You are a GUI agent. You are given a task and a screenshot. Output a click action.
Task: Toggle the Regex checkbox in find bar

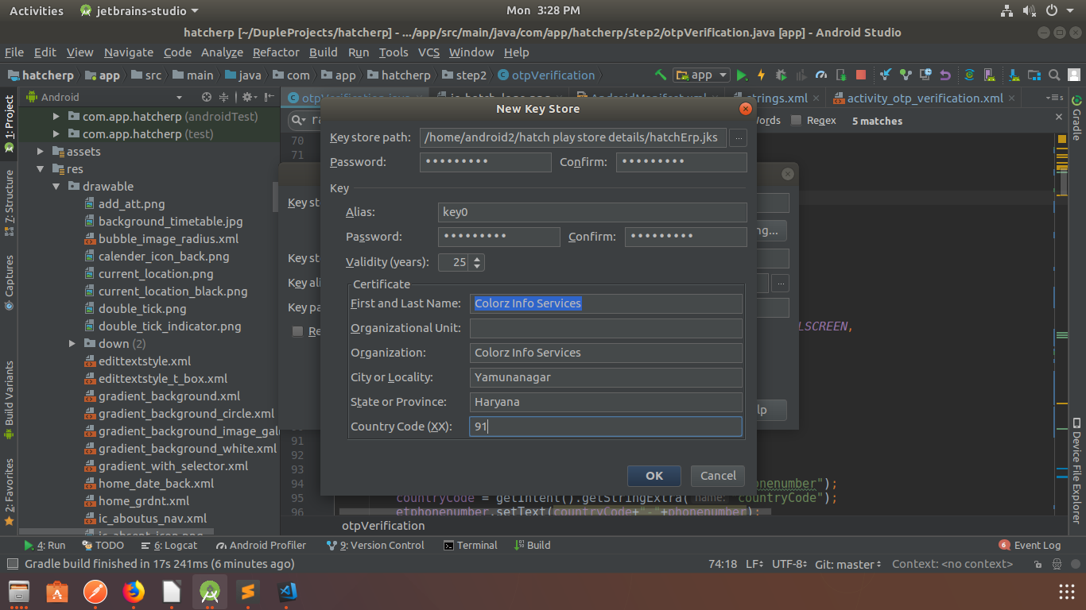tap(797, 121)
